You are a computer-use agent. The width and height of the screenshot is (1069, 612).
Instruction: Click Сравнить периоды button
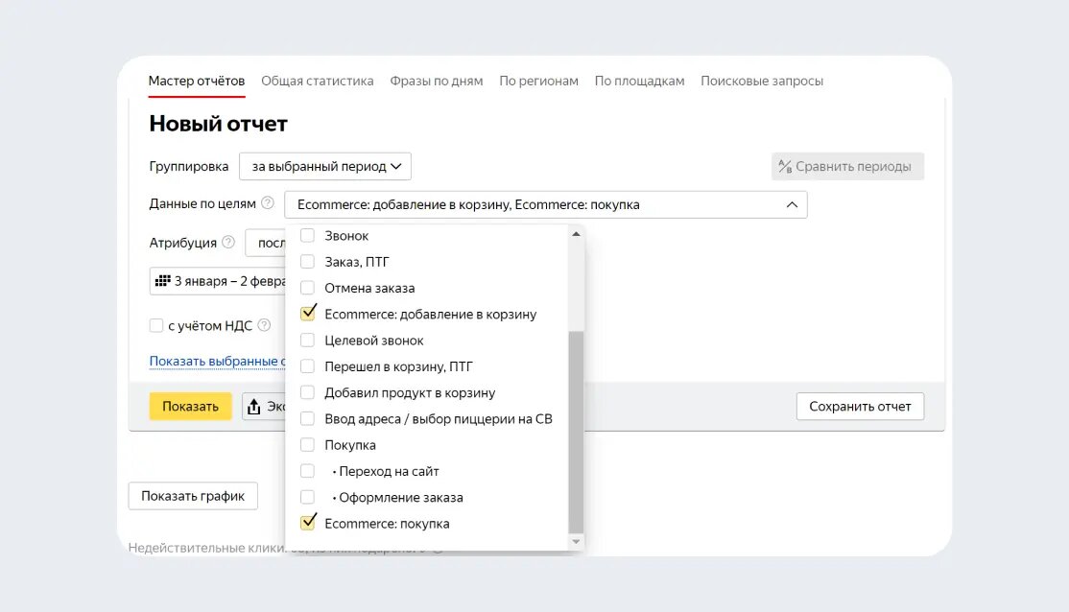point(847,166)
